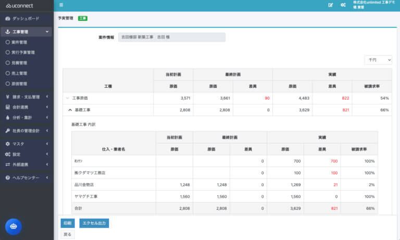The height and width of the screenshot is (240, 400).
Task: Click the green 工事 badge
Action: tap(83, 18)
